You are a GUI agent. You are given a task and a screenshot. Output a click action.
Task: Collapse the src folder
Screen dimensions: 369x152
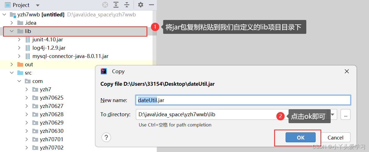[x=12, y=73]
